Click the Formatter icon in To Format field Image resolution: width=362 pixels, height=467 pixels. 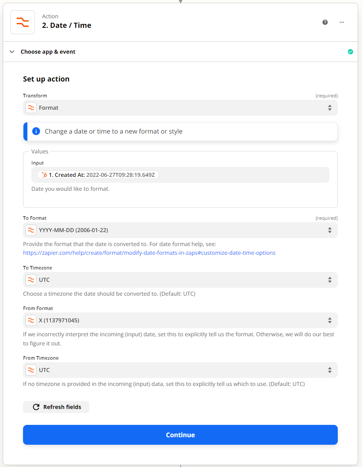point(31,230)
